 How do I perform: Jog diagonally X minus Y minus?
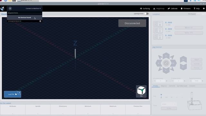pos(160,69)
